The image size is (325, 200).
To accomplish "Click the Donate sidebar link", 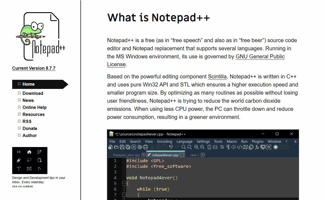I will (x=30, y=128).
